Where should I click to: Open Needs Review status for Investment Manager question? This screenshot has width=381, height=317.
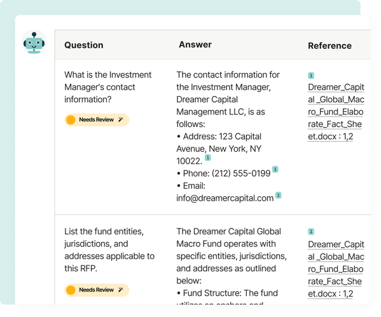97,119
